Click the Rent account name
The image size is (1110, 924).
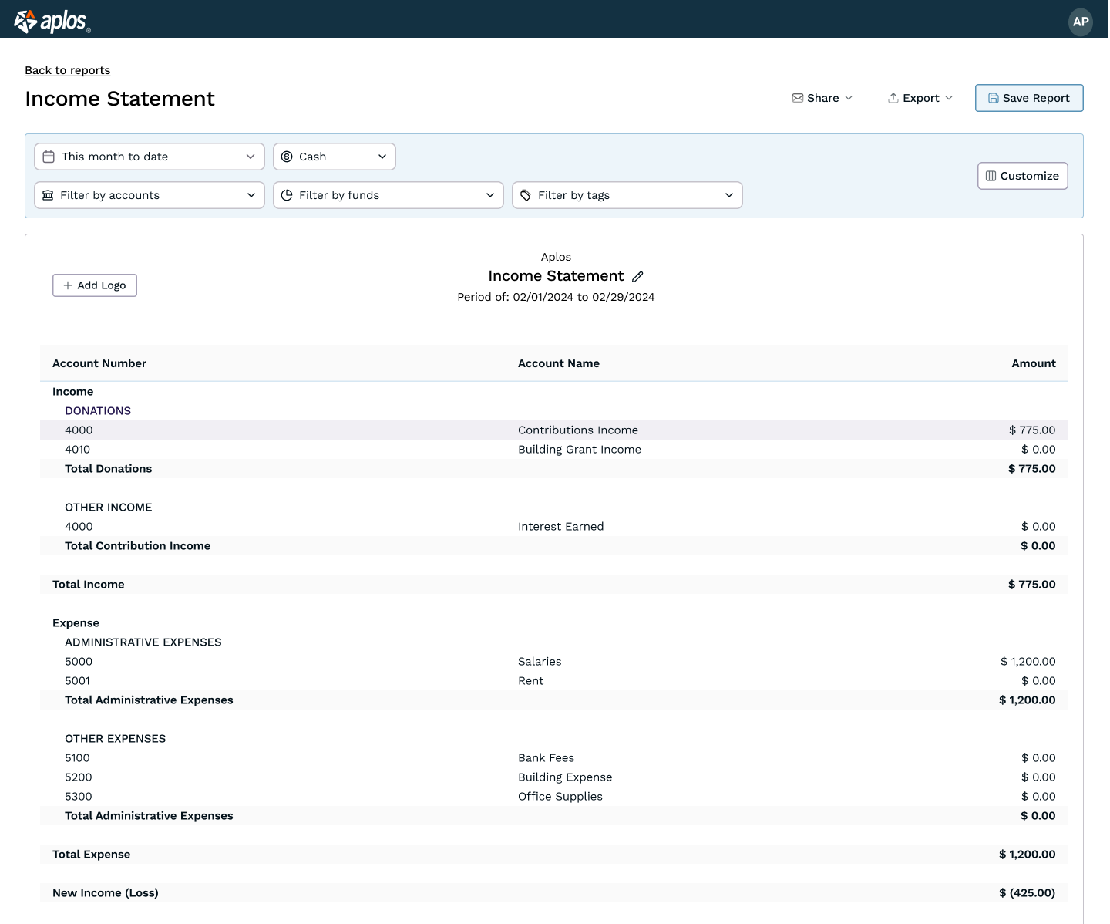[531, 681]
